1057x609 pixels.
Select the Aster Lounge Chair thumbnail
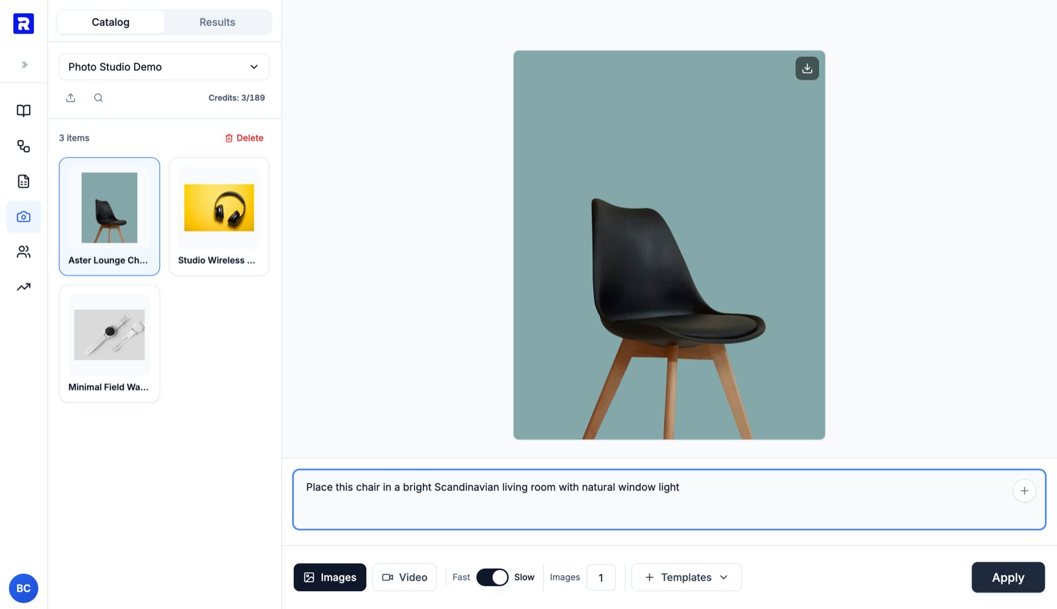(110, 216)
